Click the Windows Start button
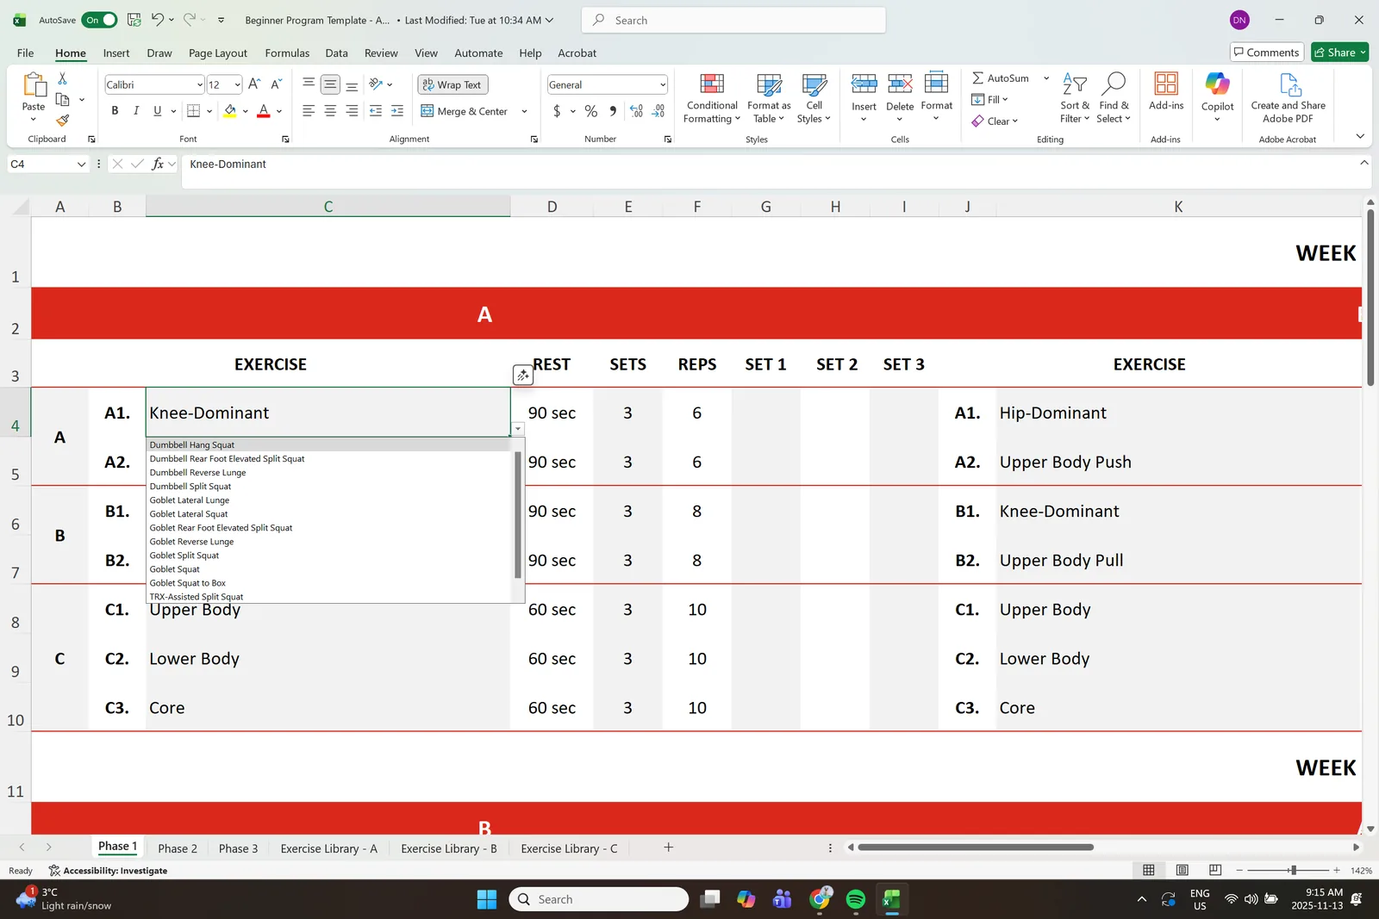Viewport: 1379px width, 919px height. 487,899
